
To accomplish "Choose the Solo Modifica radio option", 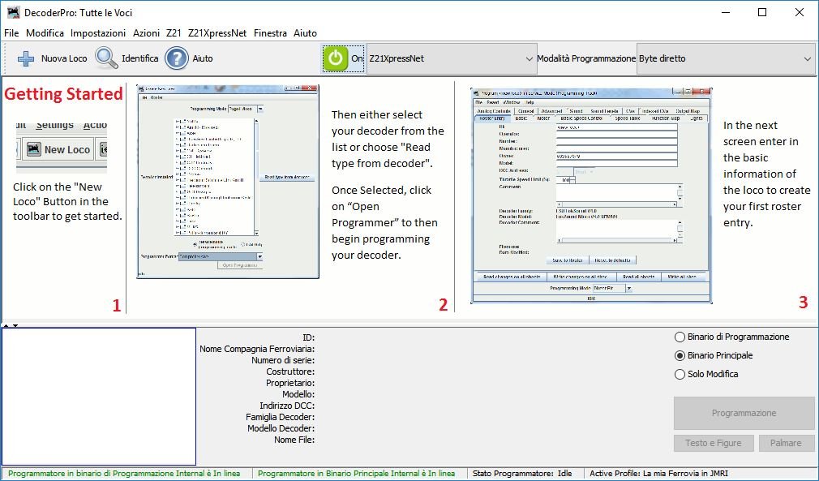I will click(x=680, y=374).
